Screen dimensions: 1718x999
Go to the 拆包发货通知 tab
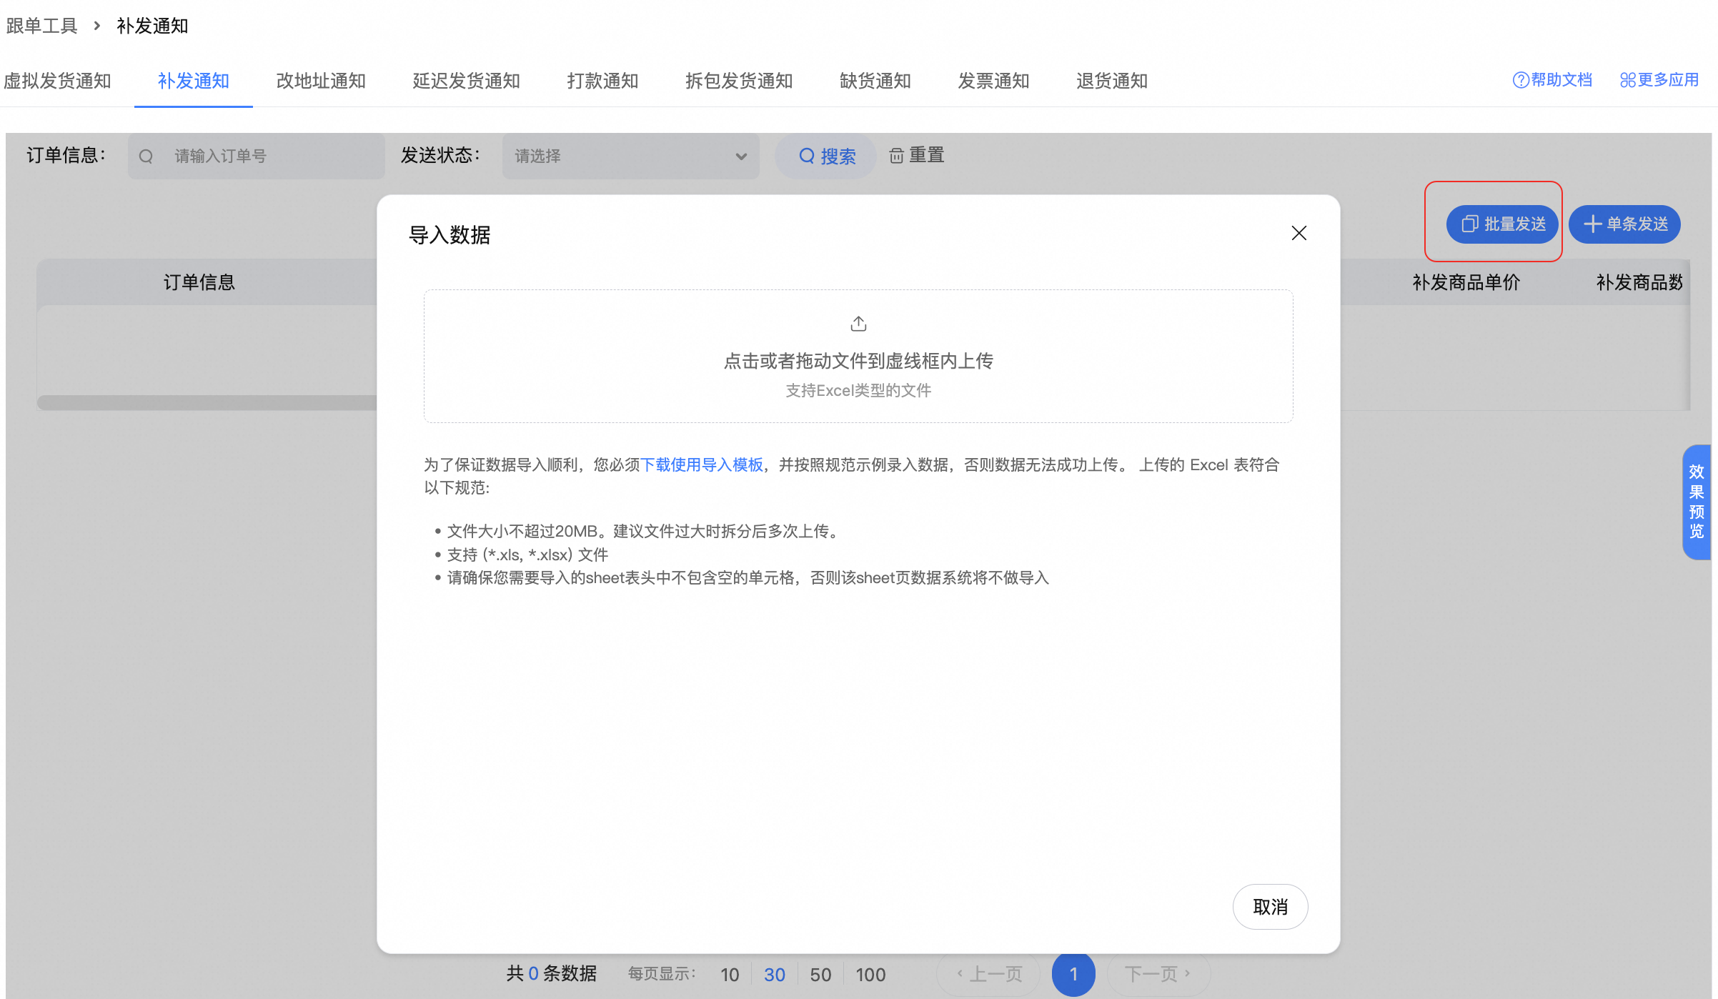click(x=739, y=81)
